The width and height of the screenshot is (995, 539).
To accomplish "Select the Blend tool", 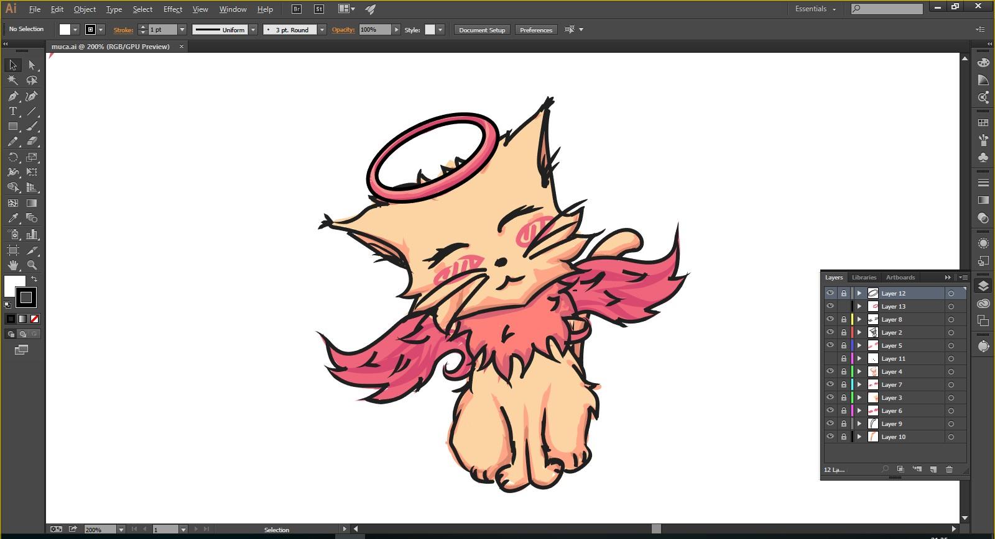I will (32, 218).
